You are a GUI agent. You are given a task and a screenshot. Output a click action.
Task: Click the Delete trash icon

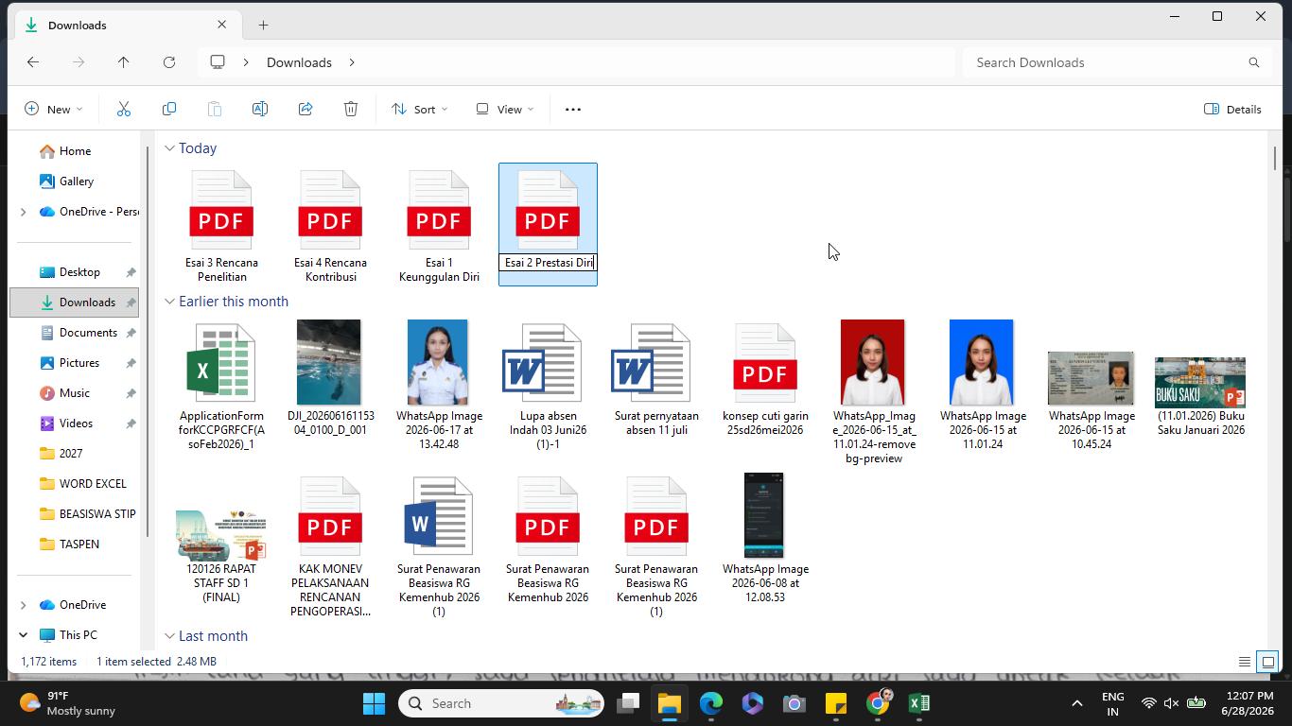tap(351, 109)
